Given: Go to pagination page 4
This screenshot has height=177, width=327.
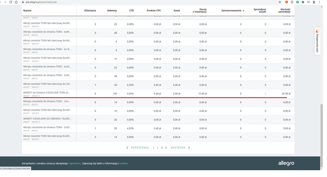Looking at the screenshot, I should pos(166,148).
